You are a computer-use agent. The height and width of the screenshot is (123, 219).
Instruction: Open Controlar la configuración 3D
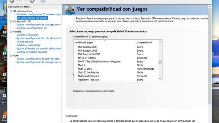[31, 28]
